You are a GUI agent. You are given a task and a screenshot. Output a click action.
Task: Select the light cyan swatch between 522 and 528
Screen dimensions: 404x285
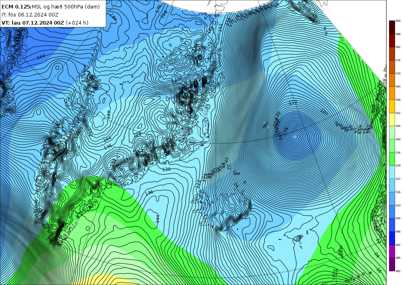pos(392,172)
